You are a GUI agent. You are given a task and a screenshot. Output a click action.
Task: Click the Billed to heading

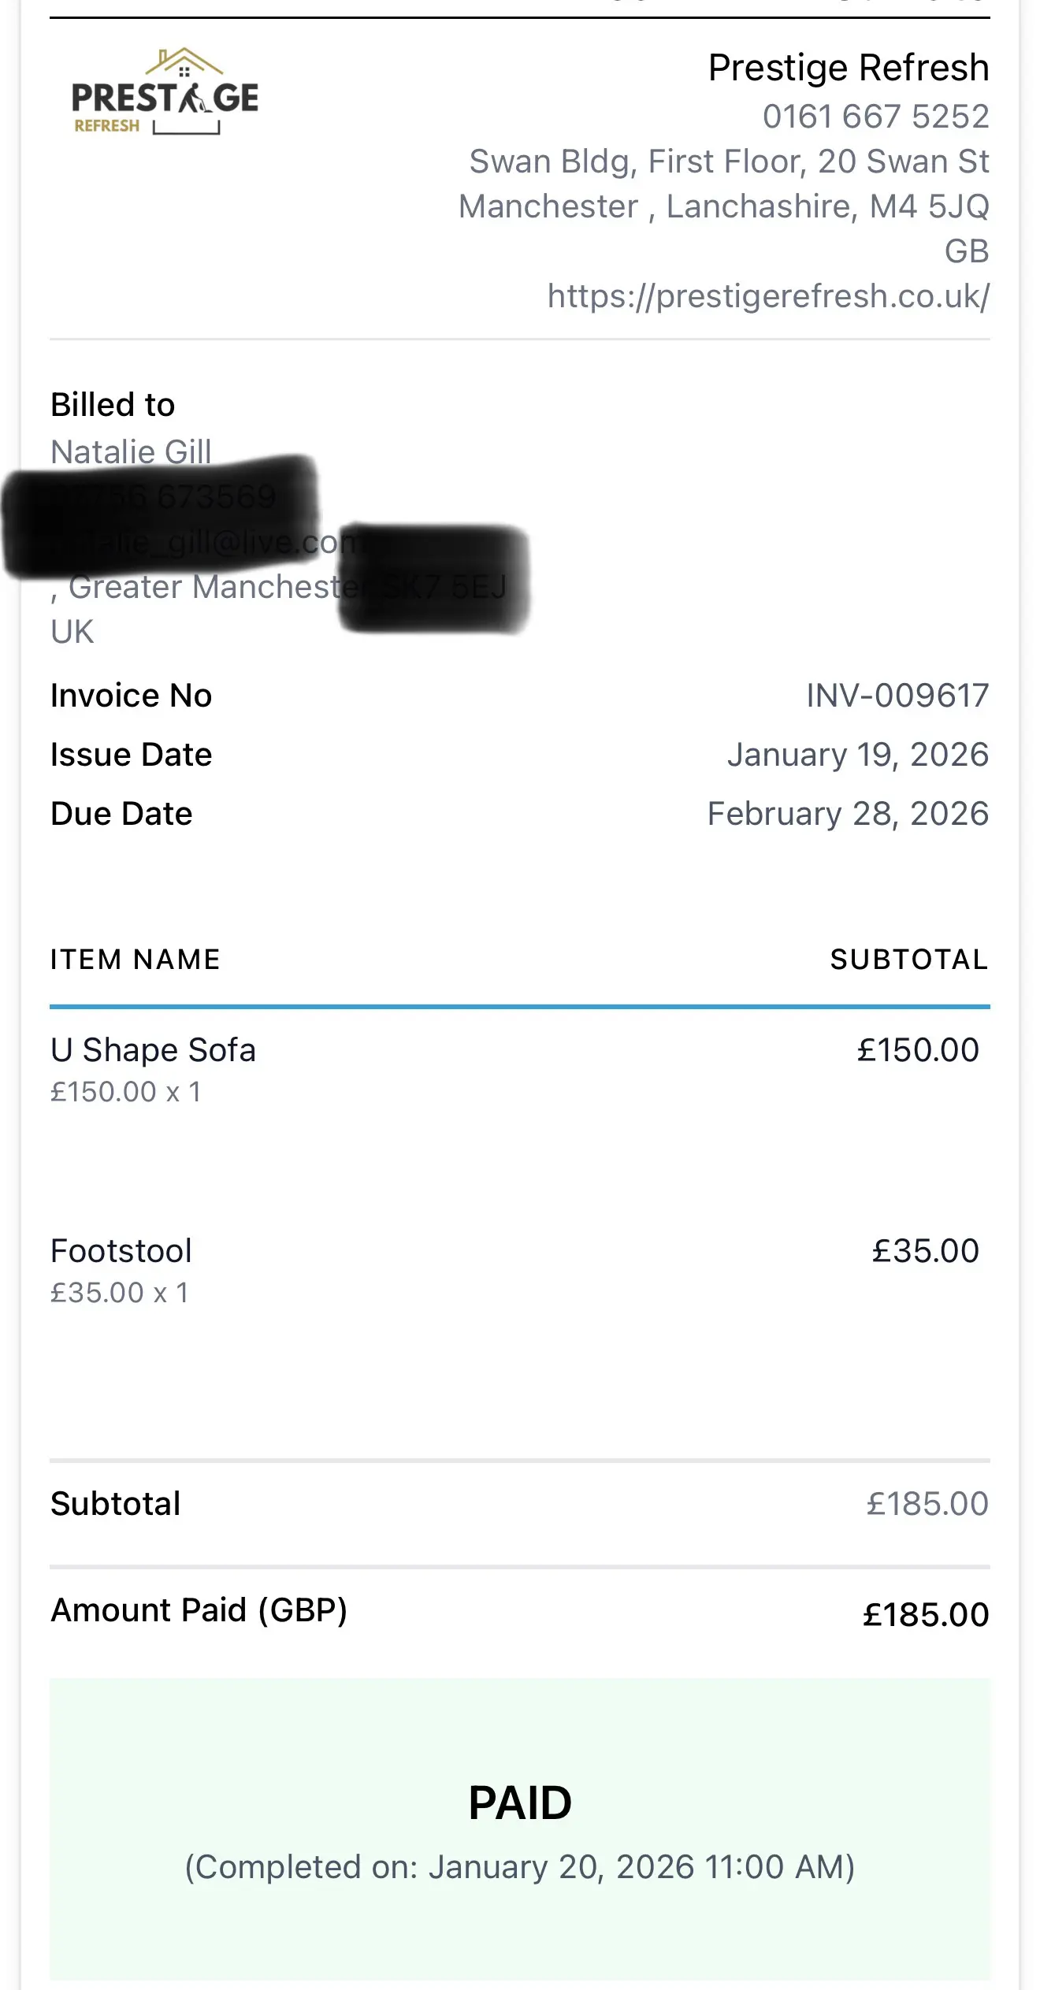(113, 405)
